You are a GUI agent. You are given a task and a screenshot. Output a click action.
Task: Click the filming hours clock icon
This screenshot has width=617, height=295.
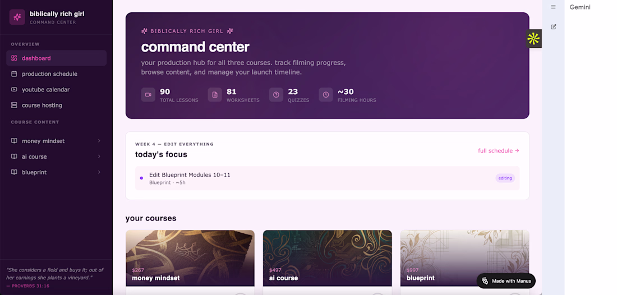click(x=326, y=95)
